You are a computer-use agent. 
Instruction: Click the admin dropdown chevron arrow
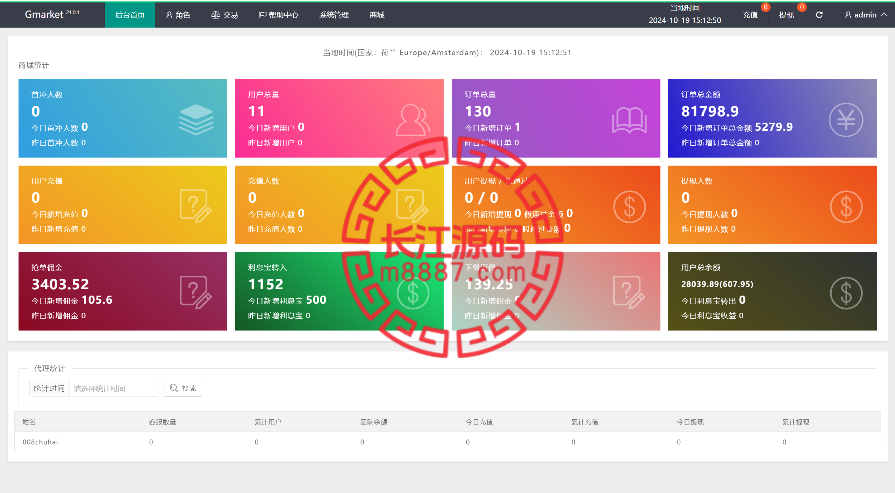click(x=884, y=15)
